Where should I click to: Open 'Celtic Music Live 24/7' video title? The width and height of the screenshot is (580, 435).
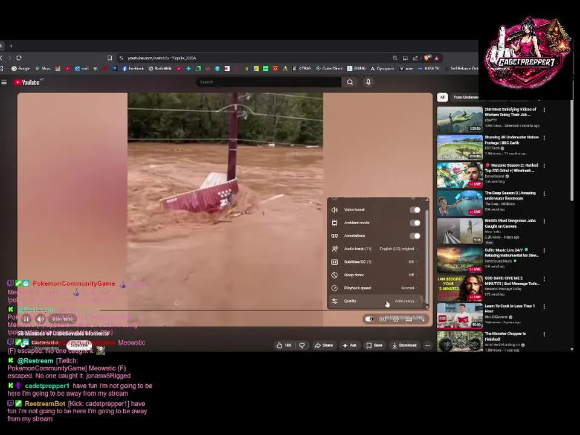(x=512, y=253)
